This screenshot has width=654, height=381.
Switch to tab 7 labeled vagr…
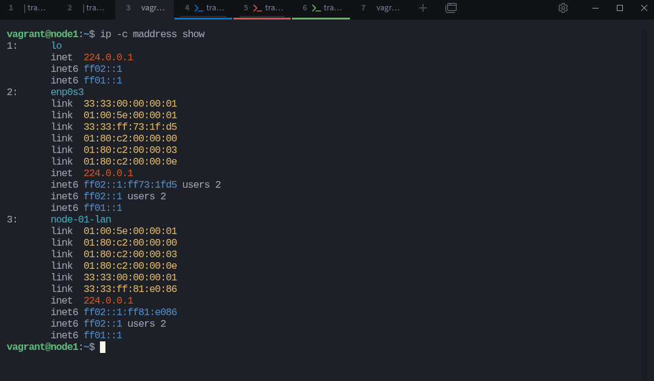tap(380, 9)
